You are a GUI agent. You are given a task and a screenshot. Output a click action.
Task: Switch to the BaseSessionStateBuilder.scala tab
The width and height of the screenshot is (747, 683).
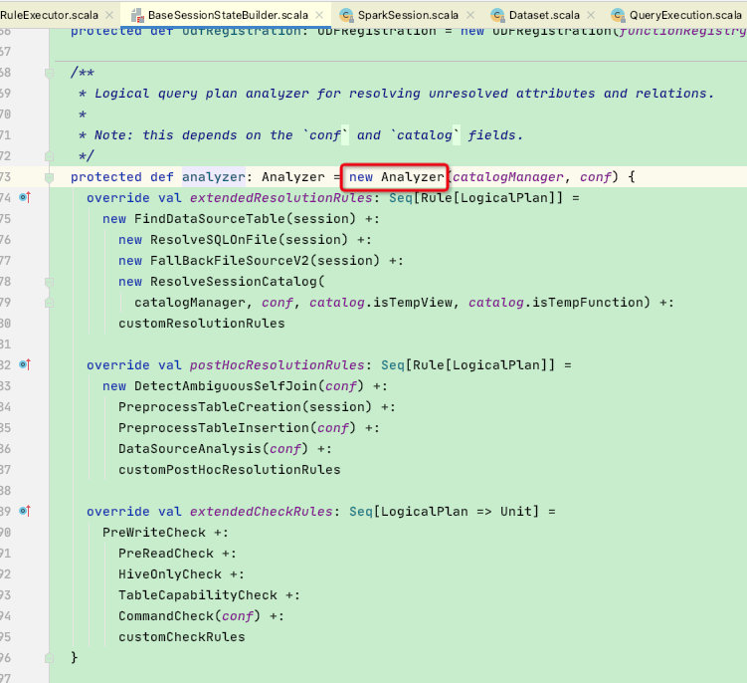point(228,15)
